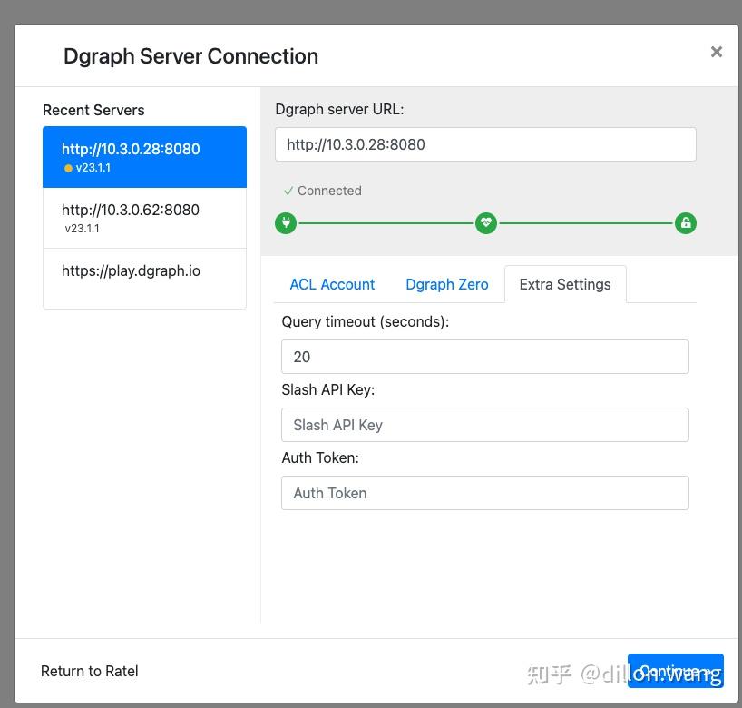Focus the Auth Token input box
742x708 pixels.
[485, 493]
